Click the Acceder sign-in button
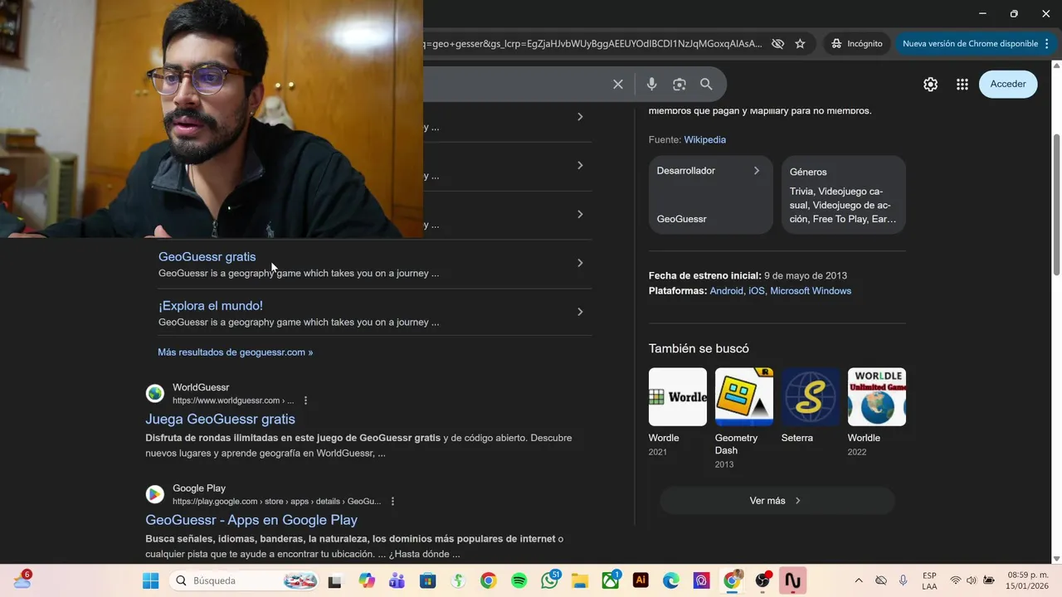Image resolution: width=1062 pixels, height=597 pixels. 1008,84
